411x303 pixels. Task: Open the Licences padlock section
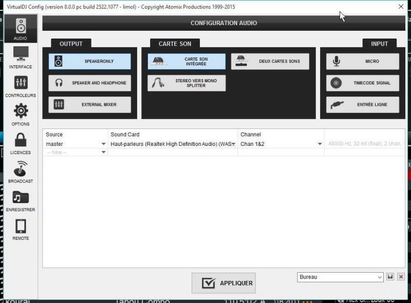click(x=21, y=143)
